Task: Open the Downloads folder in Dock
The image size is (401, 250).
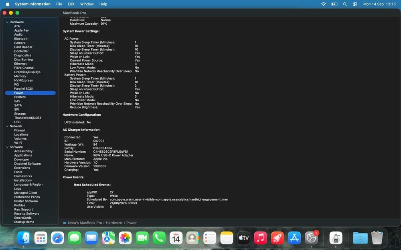Action: coord(360,238)
